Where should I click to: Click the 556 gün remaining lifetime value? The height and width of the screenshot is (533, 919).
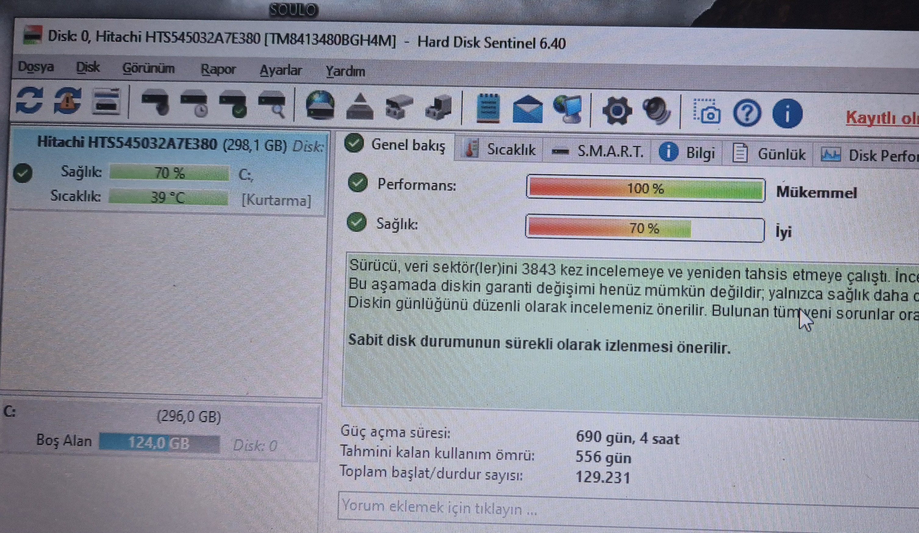[x=603, y=457]
